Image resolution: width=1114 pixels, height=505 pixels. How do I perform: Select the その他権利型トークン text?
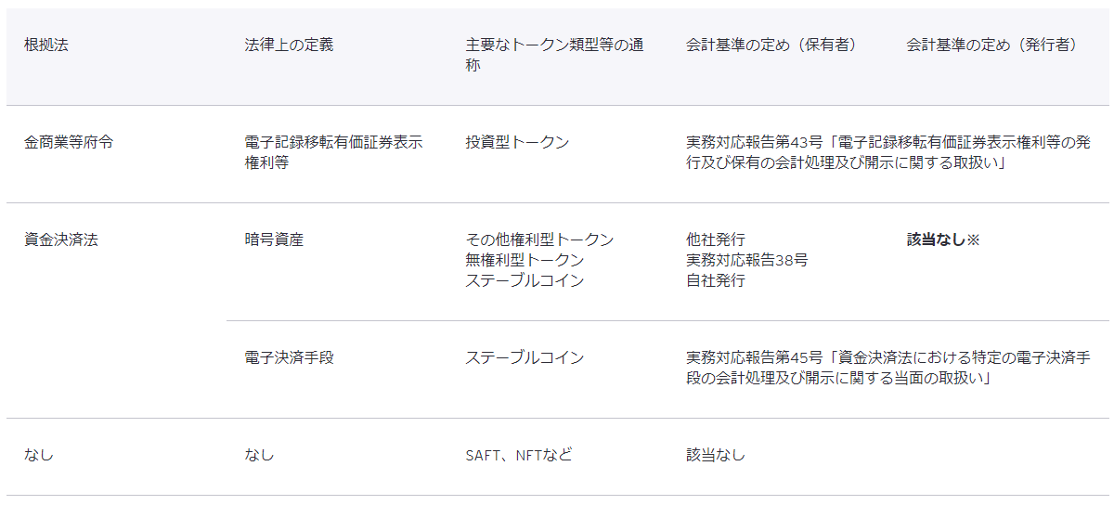539,240
